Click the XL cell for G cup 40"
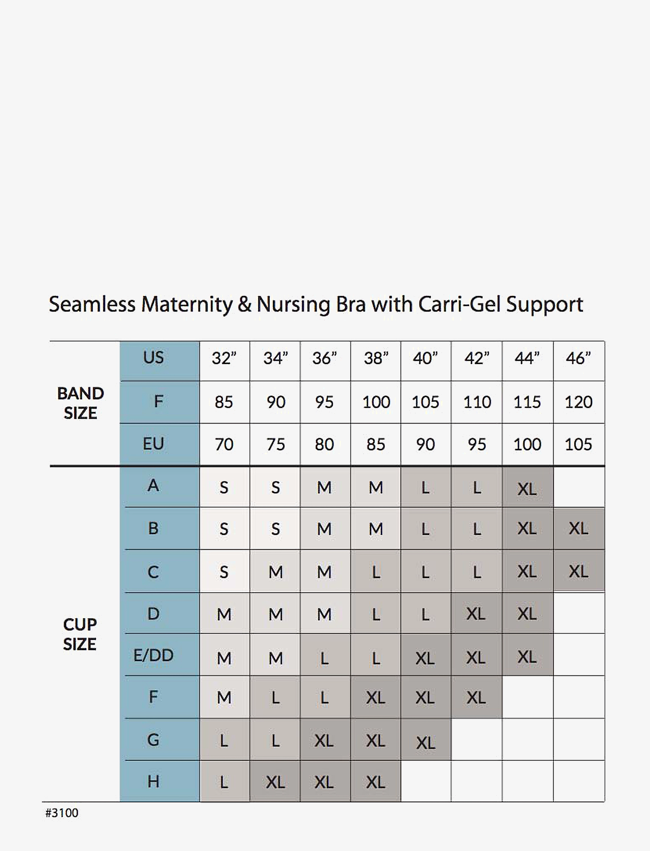The width and height of the screenshot is (650, 851). pyautogui.click(x=425, y=739)
